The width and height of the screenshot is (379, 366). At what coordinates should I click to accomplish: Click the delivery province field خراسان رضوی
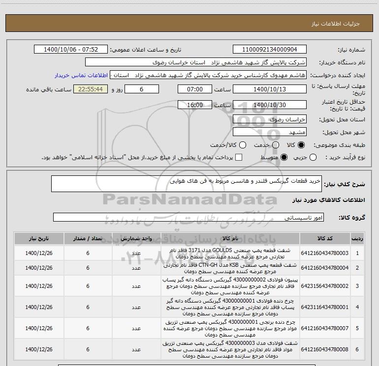[x=269, y=119]
